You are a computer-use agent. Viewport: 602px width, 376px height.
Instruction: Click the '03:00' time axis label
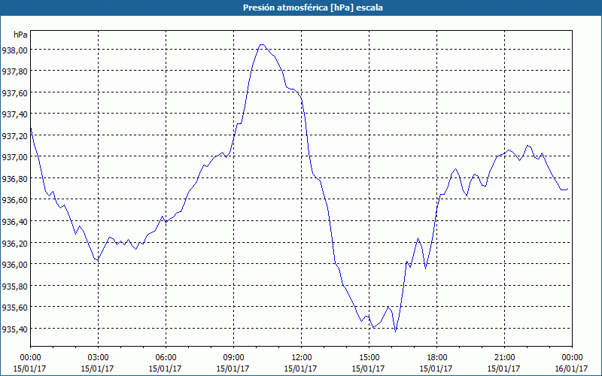(98, 358)
